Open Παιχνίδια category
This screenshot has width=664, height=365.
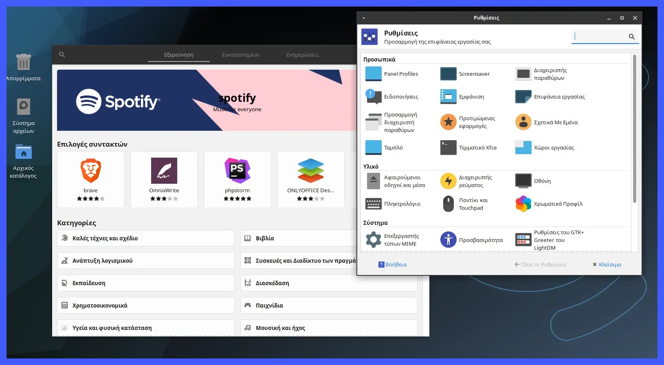(329, 306)
